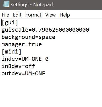
Task: Click the 'settings - Notepad' title text
Action: coord(32,4)
